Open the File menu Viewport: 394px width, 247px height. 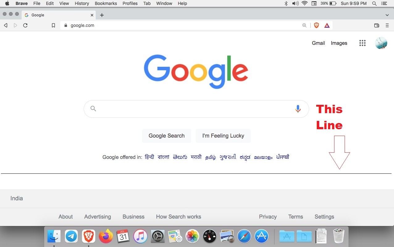pos(37,3)
